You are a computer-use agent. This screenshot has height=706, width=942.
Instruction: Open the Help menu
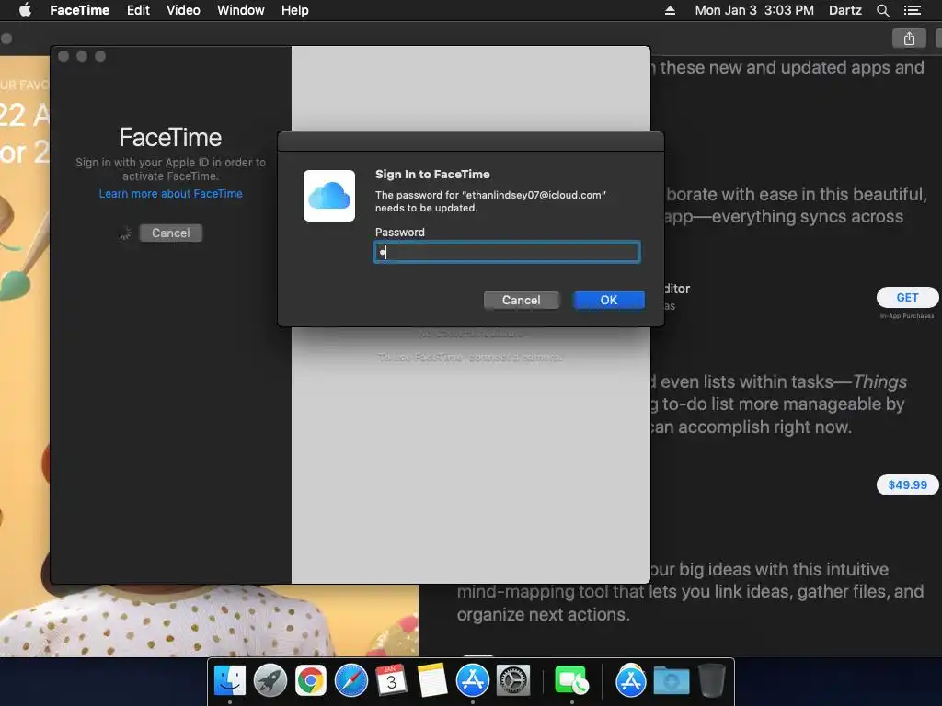coord(295,10)
